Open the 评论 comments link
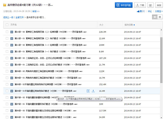Viewport: 165px width, 119px height. coord(150,11)
